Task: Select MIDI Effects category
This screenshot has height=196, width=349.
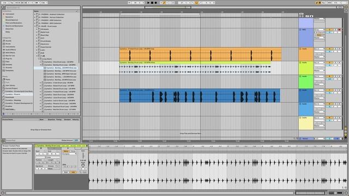Action: pos(10,53)
